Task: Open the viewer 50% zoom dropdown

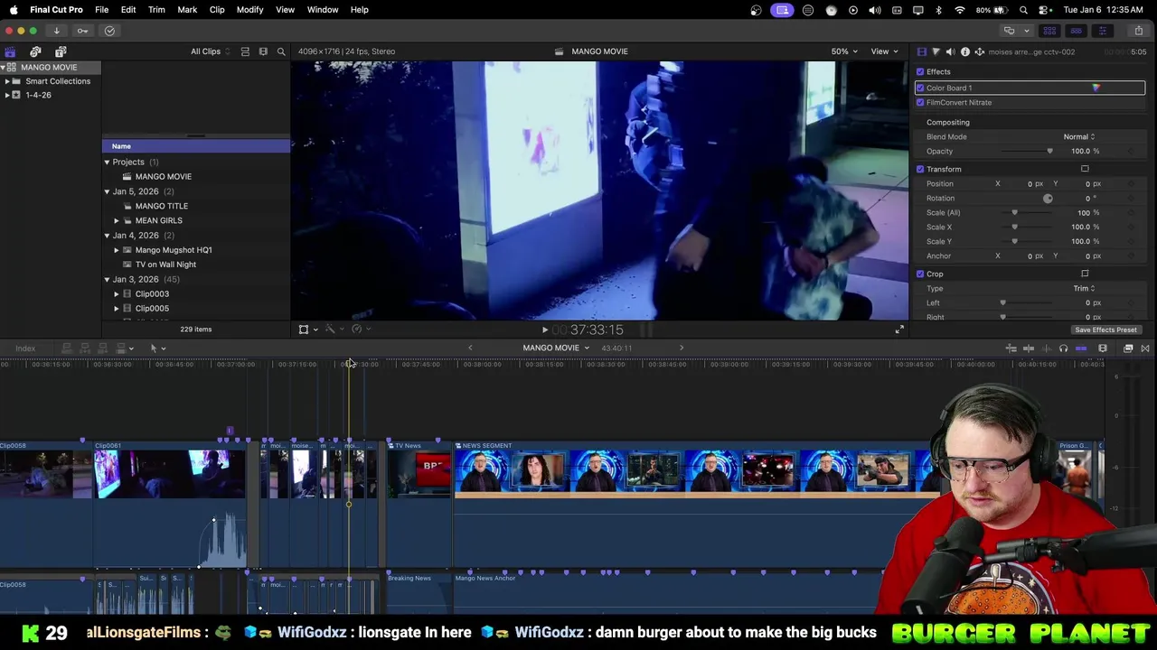Action: point(844,51)
